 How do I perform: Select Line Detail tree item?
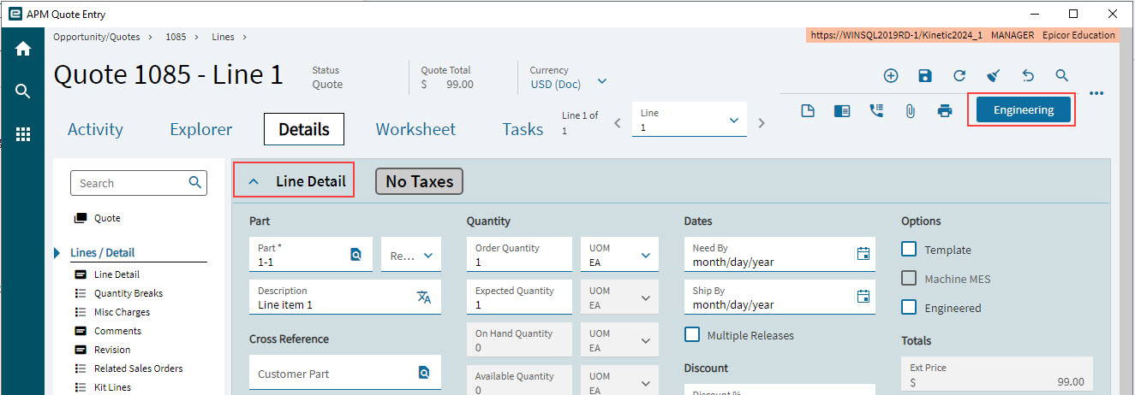(x=116, y=274)
